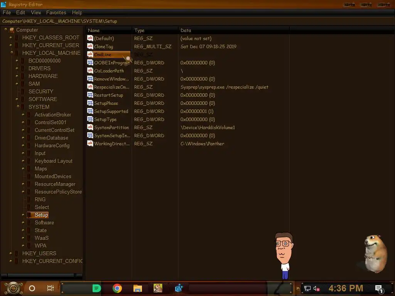This screenshot has height=296, width=395.
Task: Select the RNG key
Action: tap(40, 199)
